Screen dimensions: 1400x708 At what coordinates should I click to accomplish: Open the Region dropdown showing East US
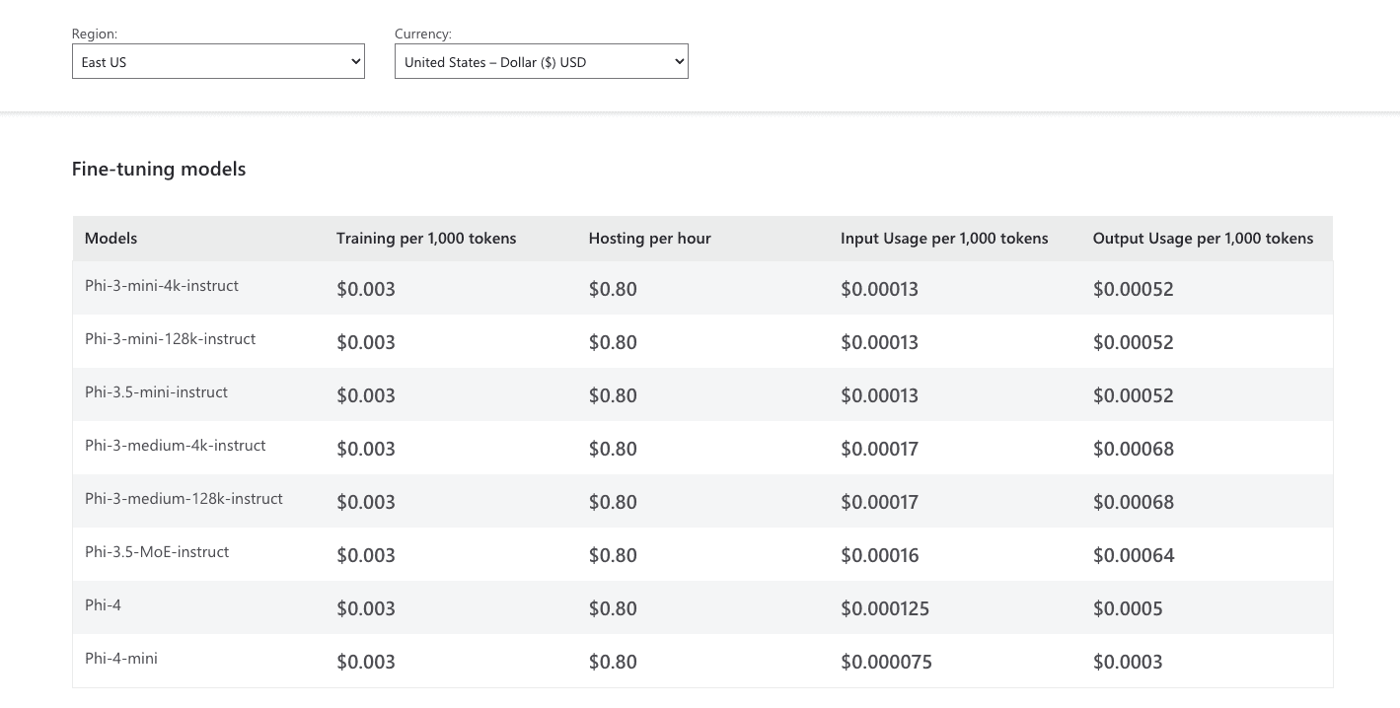(x=218, y=61)
